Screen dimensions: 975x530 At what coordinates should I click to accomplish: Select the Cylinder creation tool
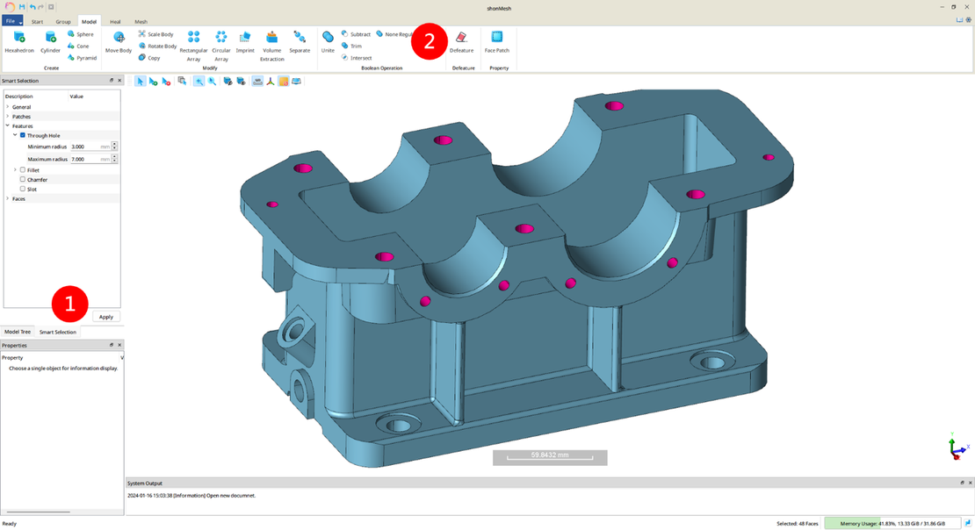[50, 40]
